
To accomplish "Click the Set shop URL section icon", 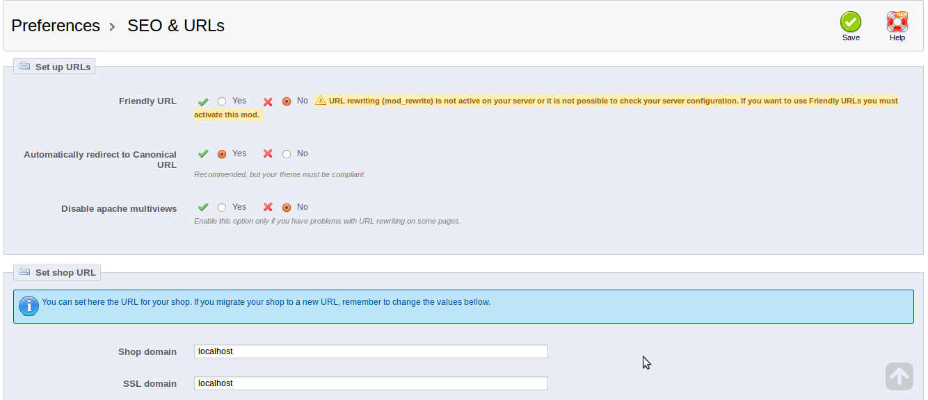I will pyautogui.click(x=25, y=272).
